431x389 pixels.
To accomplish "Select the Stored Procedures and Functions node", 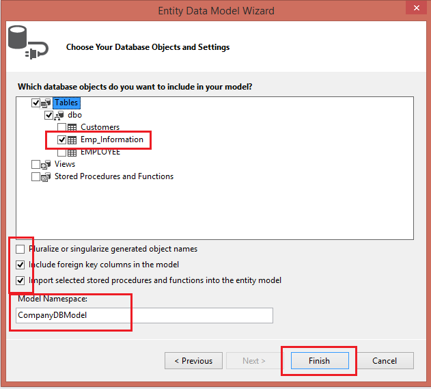I will tap(113, 176).
